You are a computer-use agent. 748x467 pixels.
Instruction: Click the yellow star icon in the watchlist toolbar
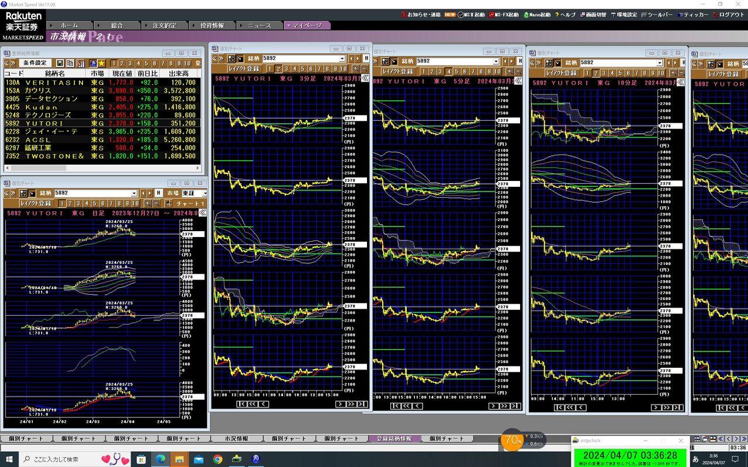click(101, 63)
